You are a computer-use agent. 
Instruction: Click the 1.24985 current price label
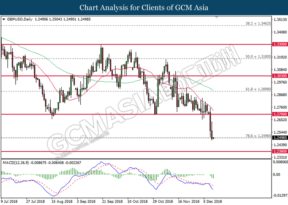pos(280,138)
